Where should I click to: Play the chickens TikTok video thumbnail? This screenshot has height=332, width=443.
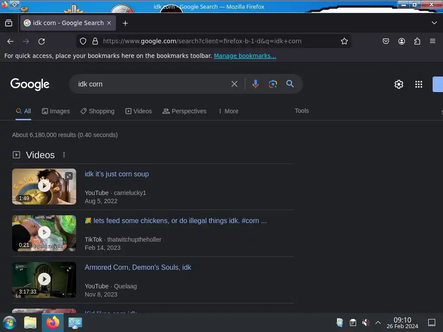[44, 233]
